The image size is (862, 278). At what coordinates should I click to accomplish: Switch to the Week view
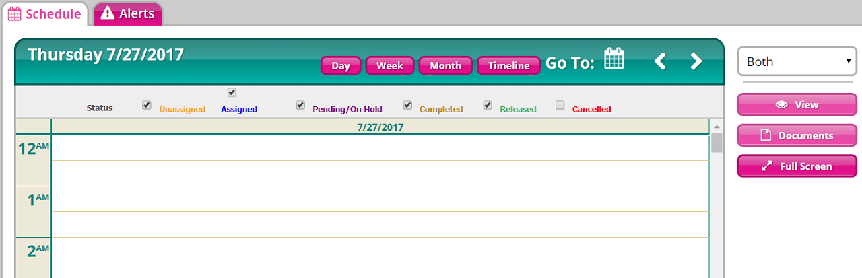click(x=389, y=65)
